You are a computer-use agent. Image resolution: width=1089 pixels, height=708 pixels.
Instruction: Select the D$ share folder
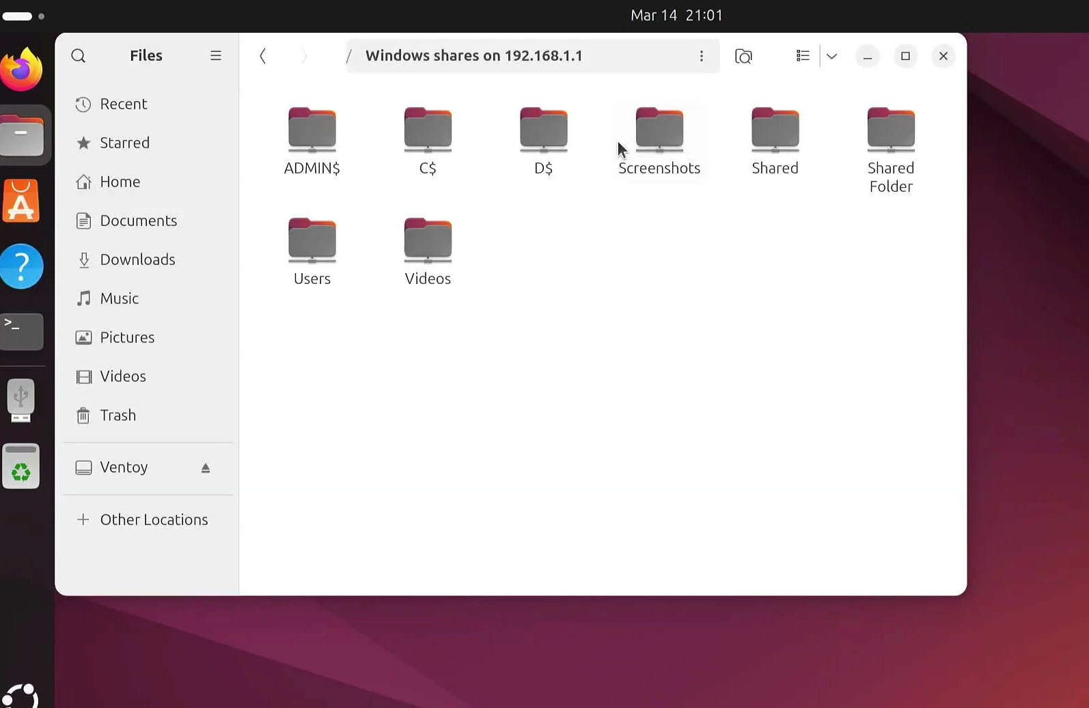click(544, 141)
